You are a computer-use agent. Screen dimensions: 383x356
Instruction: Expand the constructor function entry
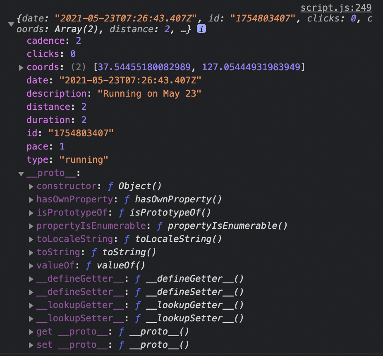31,186
